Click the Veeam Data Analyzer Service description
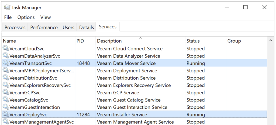The height and width of the screenshot is (125, 276). [x=129, y=56]
